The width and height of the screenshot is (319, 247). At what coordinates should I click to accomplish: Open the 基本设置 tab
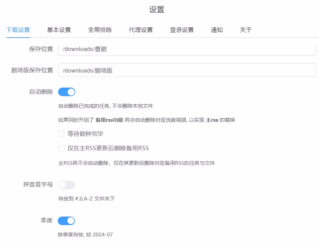(x=59, y=30)
